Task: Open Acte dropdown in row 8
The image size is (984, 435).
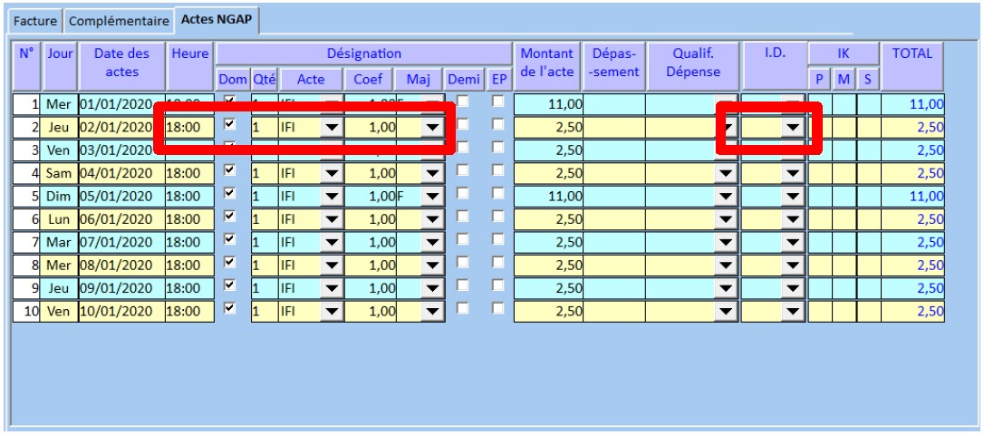Action: [x=332, y=266]
